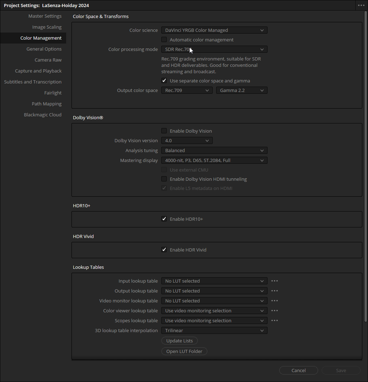The height and width of the screenshot is (382, 368).
Task: Uncheck Enable HDR Vivid option
Action: coord(164,249)
